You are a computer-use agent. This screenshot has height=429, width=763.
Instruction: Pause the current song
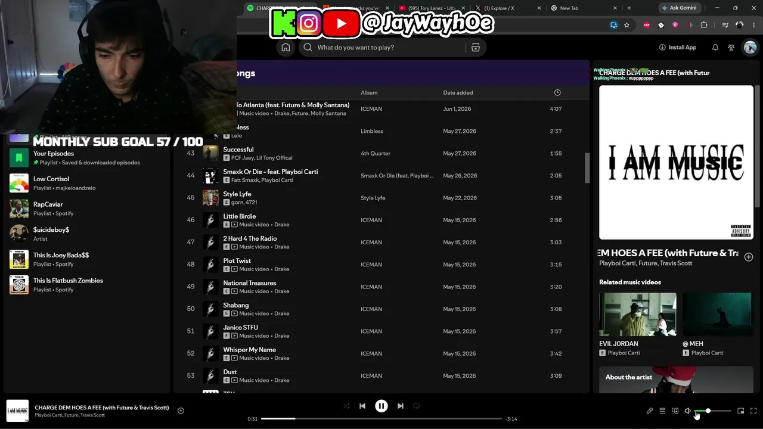[381, 406]
